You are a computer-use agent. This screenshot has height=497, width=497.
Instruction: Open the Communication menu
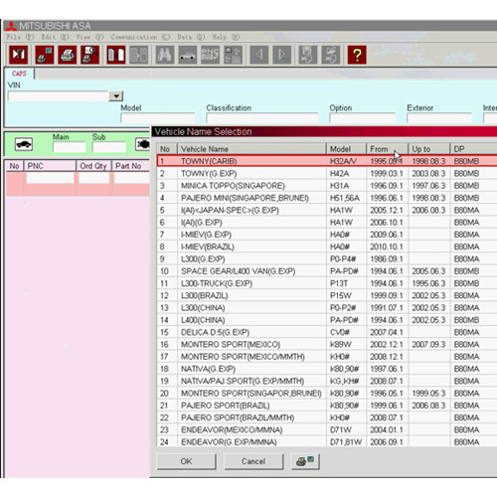click(x=140, y=37)
